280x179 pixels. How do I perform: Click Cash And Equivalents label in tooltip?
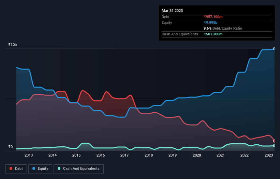(x=180, y=34)
